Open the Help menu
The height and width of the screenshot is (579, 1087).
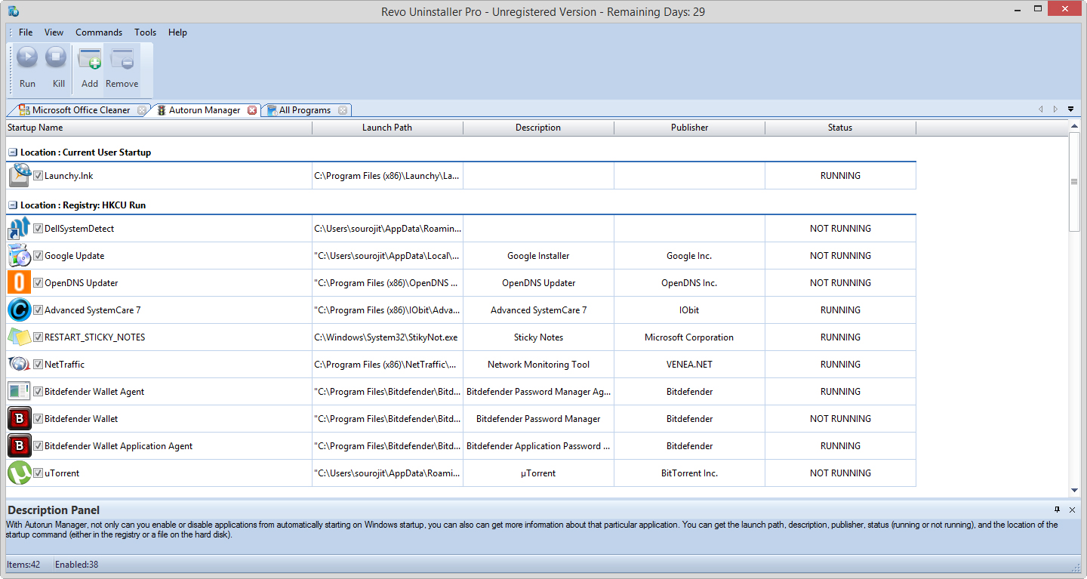point(177,32)
